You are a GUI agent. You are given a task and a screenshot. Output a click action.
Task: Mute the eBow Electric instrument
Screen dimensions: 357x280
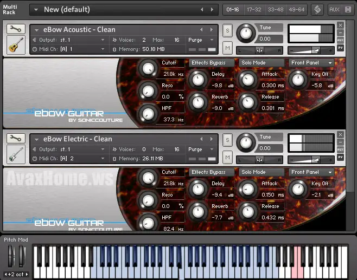[x=227, y=157]
